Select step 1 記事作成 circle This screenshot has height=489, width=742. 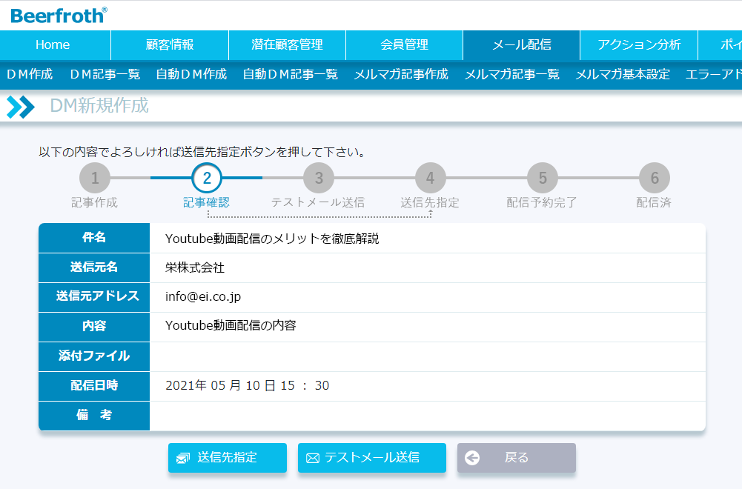coord(95,178)
